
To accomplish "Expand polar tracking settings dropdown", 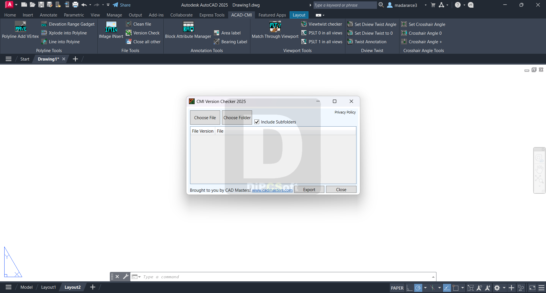I will point(425,288).
